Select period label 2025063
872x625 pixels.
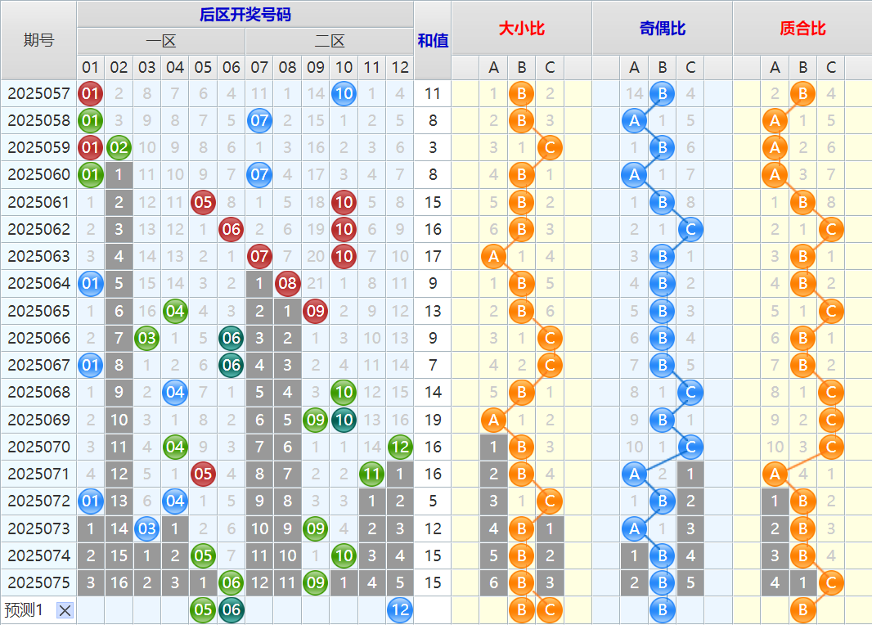38,256
